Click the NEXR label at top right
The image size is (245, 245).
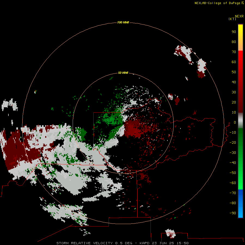239,16
